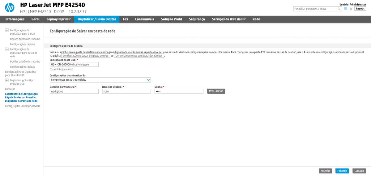Open Contatos in the sidebar
The width and height of the screenshot is (371, 175).
pos(10,89)
